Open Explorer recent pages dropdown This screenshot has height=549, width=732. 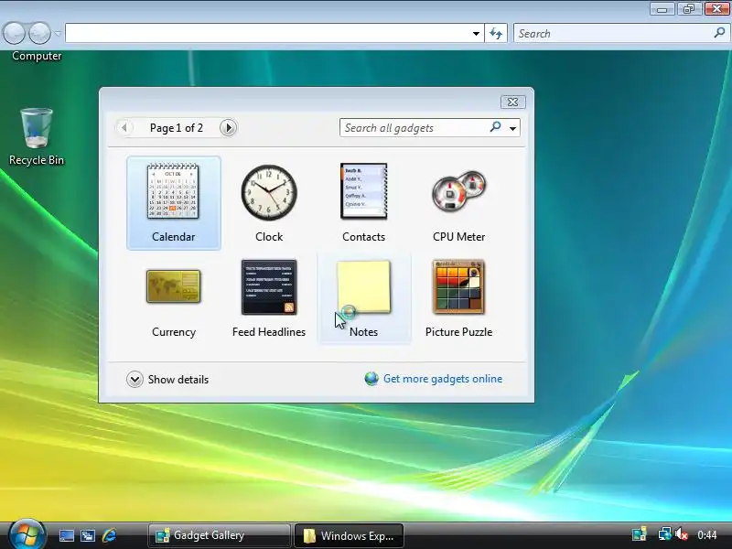pos(58,33)
